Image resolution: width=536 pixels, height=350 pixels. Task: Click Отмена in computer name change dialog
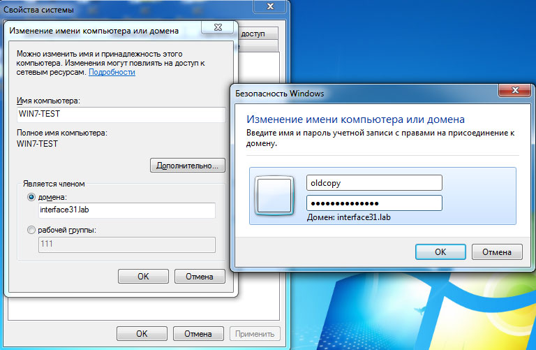point(200,277)
